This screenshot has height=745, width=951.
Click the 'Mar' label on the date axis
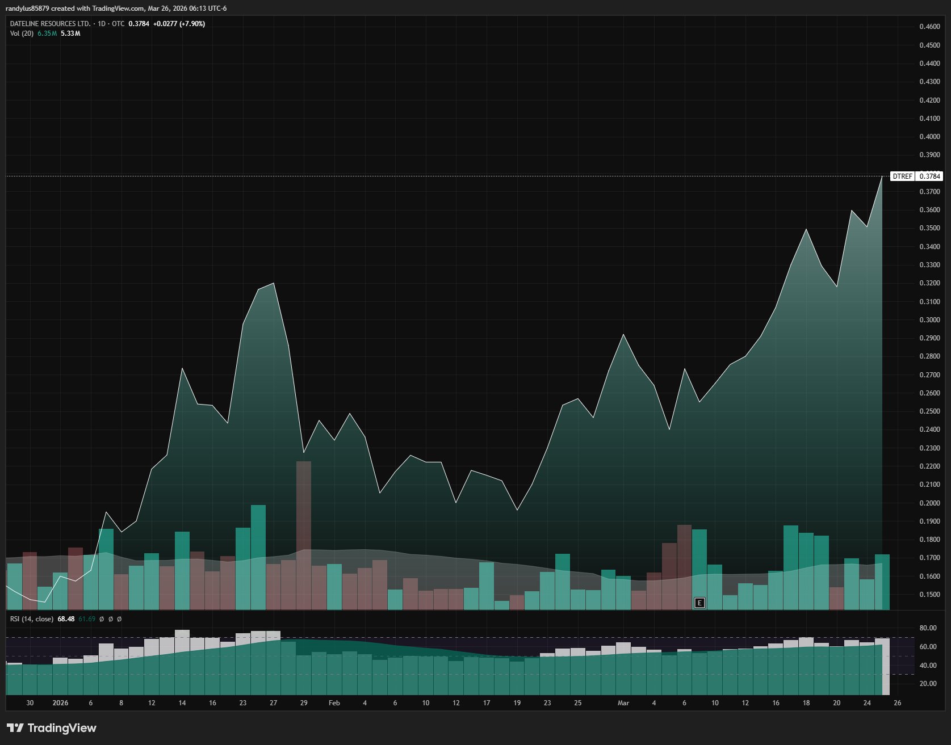tap(623, 703)
